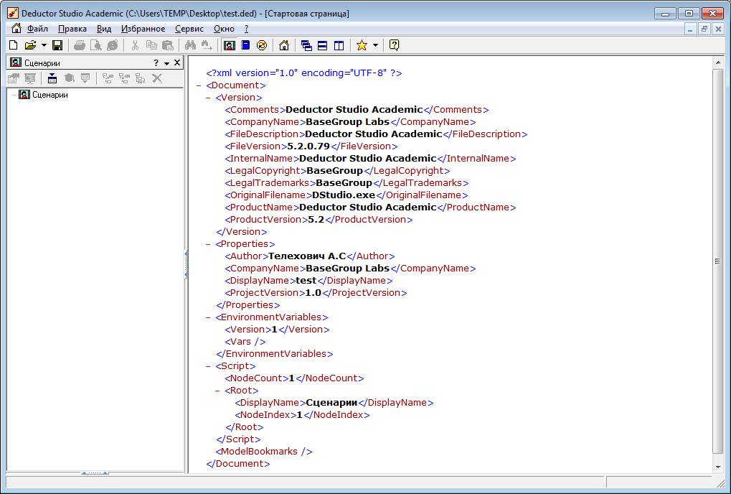Click the Сценарии panel help question mark
This screenshot has width=731, height=494.
[x=156, y=62]
